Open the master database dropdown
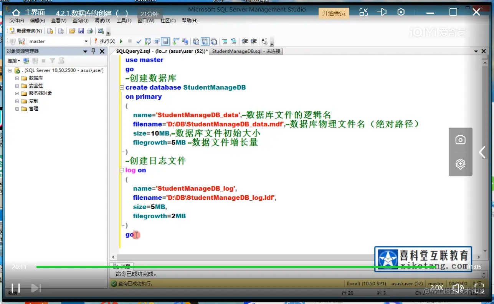The image size is (494, 304). pyautogui.click(x=86, y=41)
